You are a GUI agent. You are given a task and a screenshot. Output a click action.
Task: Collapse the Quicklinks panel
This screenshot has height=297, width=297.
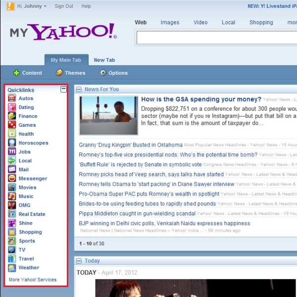(63, 89)
